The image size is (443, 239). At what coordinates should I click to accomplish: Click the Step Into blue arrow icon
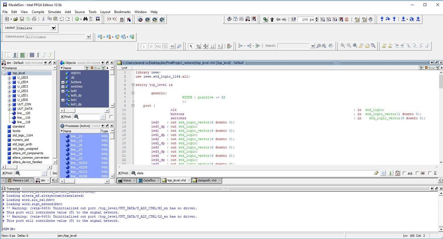click(382, 19)
